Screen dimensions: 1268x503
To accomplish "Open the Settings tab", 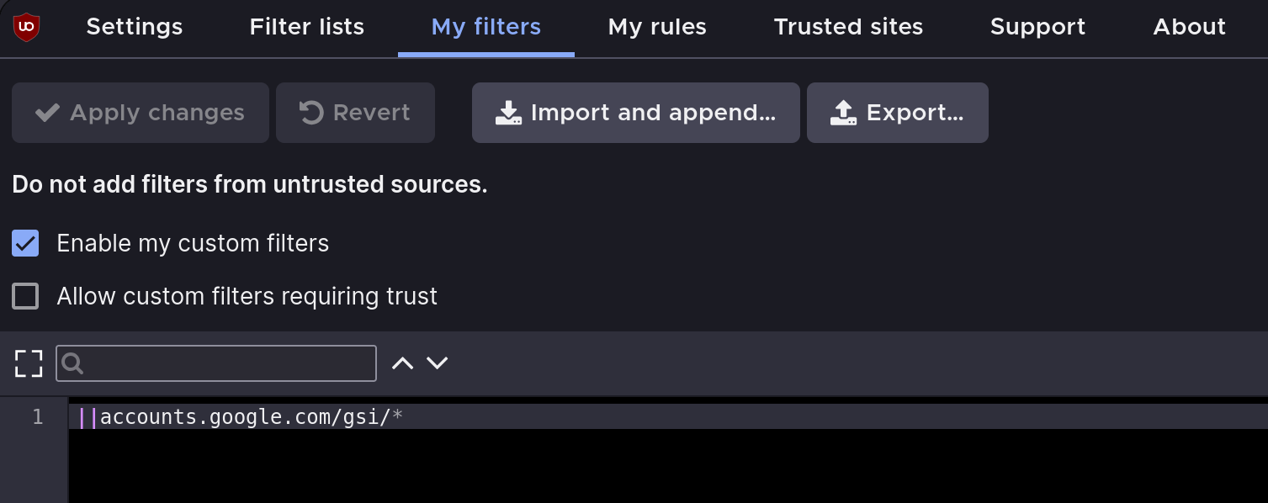I will coord(135,28).
